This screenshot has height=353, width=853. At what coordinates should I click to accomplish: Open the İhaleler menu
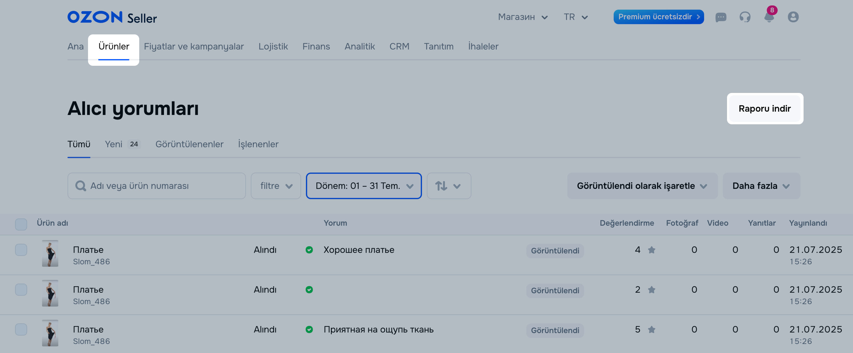tap(483, 46)
